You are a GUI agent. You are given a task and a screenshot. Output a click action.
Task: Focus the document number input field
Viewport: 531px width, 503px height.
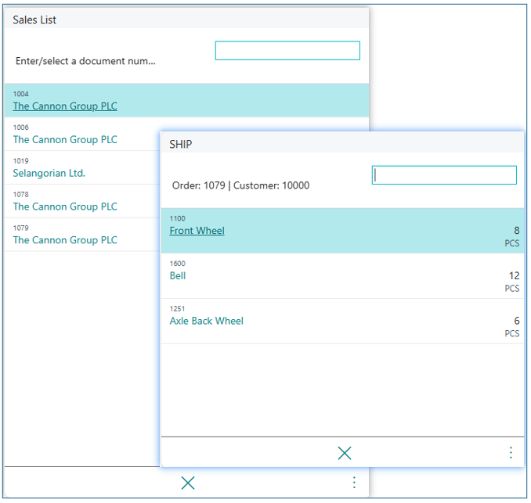[287, 51]
